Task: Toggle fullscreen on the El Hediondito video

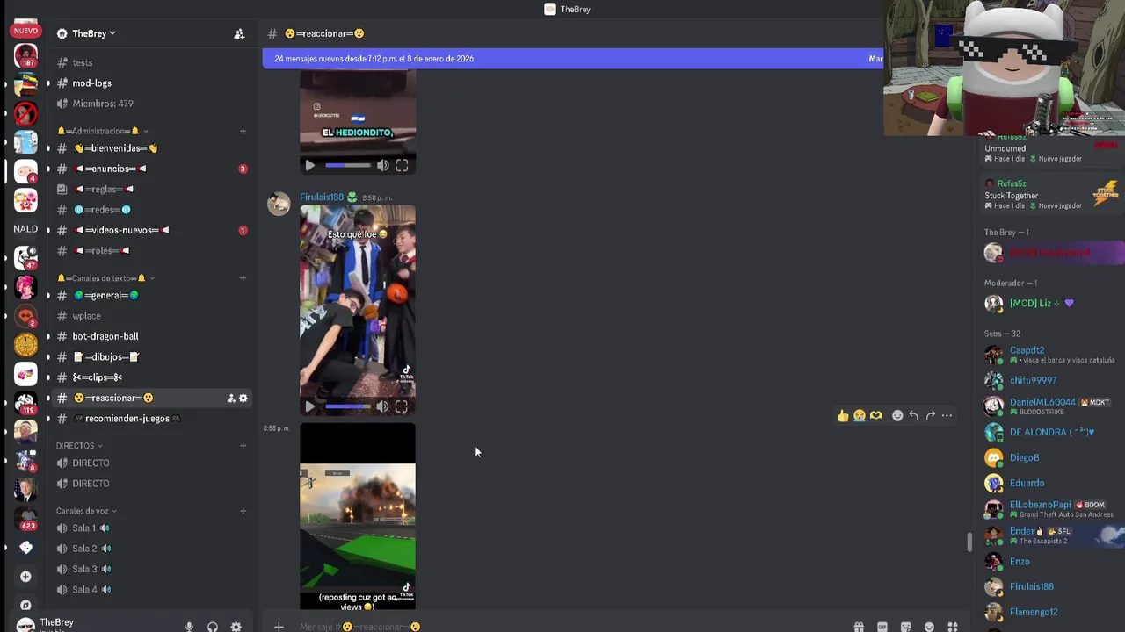Action: pos(402,165)
